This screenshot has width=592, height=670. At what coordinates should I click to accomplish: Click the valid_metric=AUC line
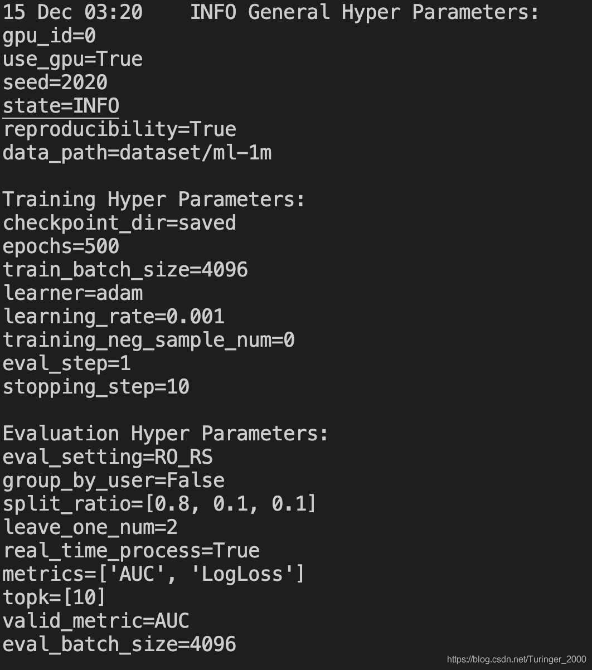(96, 621)
